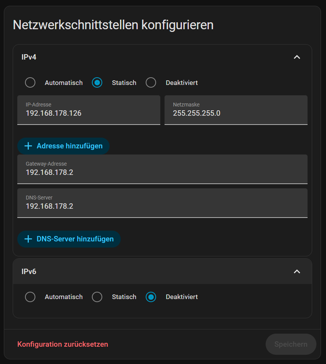326x364 pixels.
Task: Click the Speichern button
Action: pyautogui.click(x=291, y=344)
